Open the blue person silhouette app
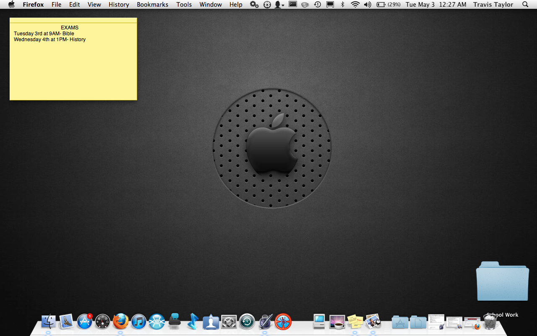 211,322
